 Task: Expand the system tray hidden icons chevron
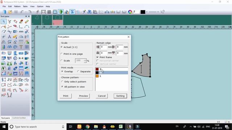click(191, 127)
